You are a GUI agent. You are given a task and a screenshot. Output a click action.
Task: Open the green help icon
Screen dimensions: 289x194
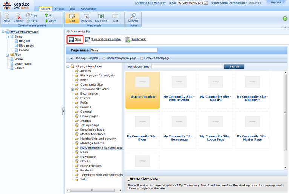[x=285, y=18]
